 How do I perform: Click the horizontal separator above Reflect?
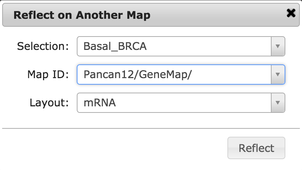(151, 128)
